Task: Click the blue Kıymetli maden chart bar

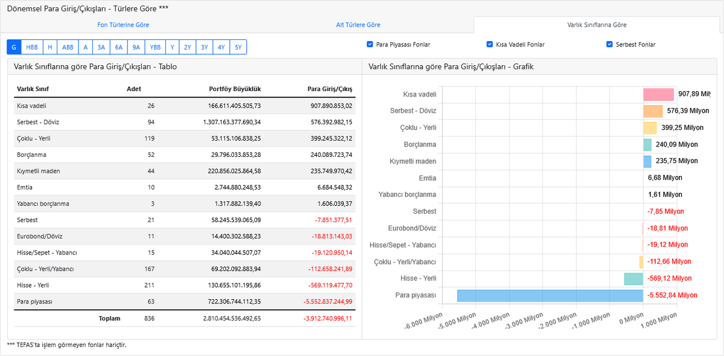Action: pyautogui.click(x=647, y=161)
